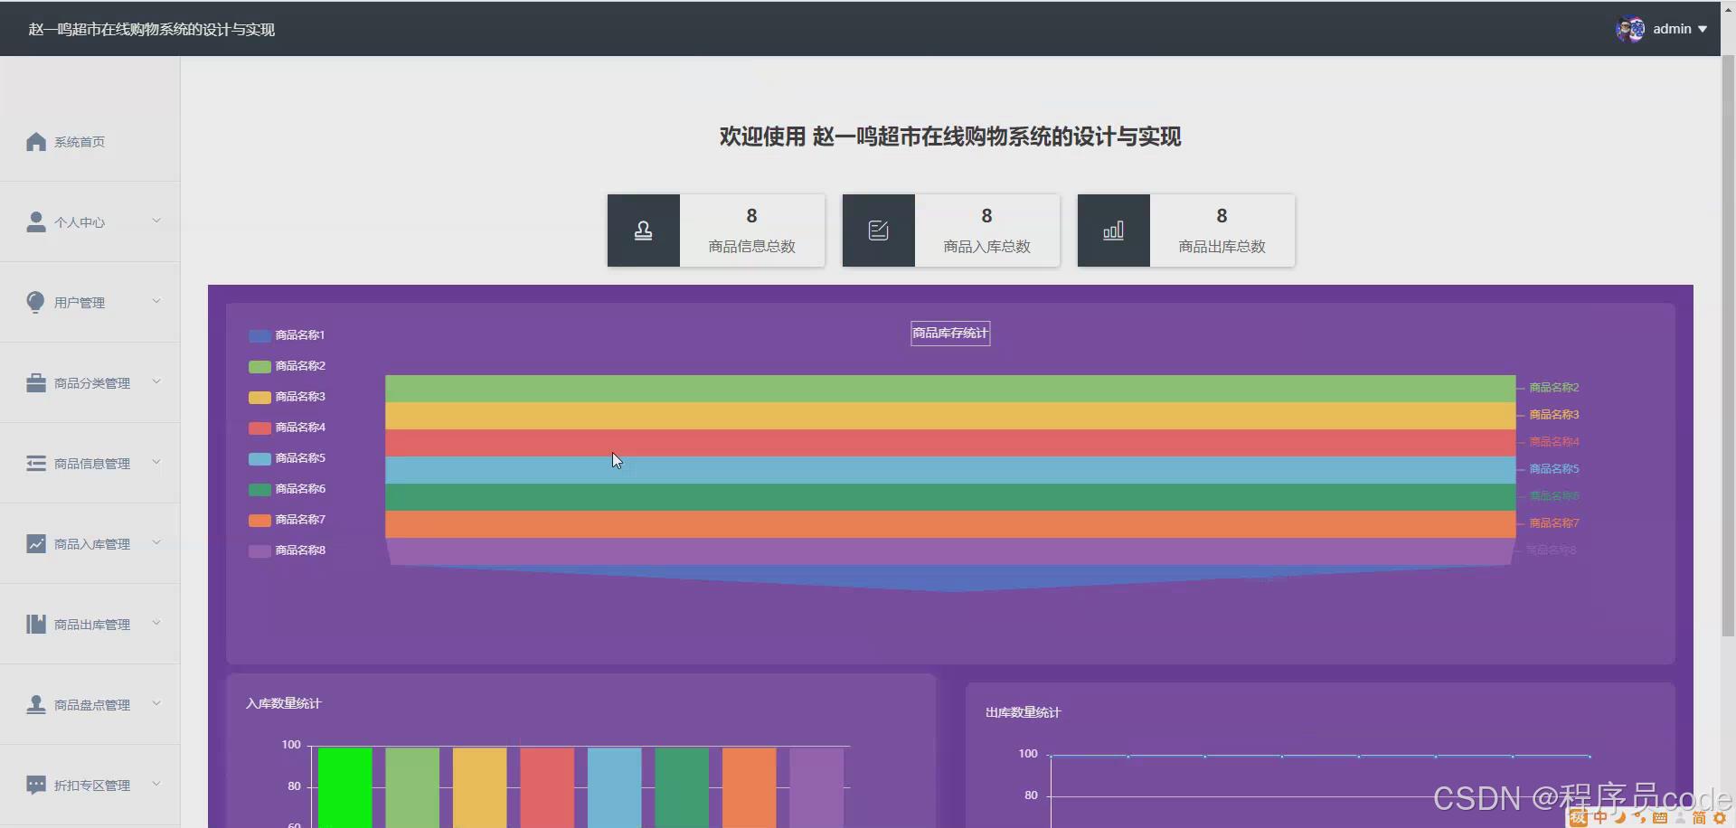Toggle legend item 商品名称6
The height and width of the screenshot is (828, 1736).
tap(287, 489)
